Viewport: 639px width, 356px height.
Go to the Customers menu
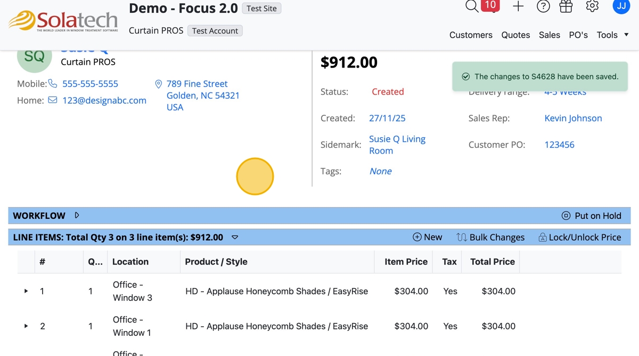(471, 35)
